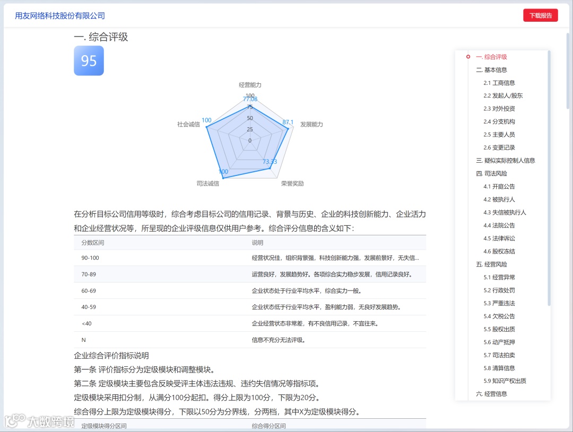Click the red circle marker beside 综合评级
Screen dimensions: 573x432
[x=468, y=57]
